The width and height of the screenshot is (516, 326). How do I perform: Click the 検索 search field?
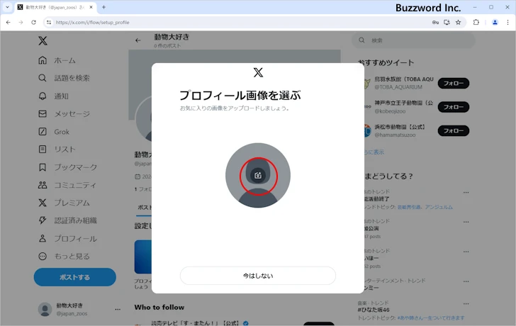(414, 40)
